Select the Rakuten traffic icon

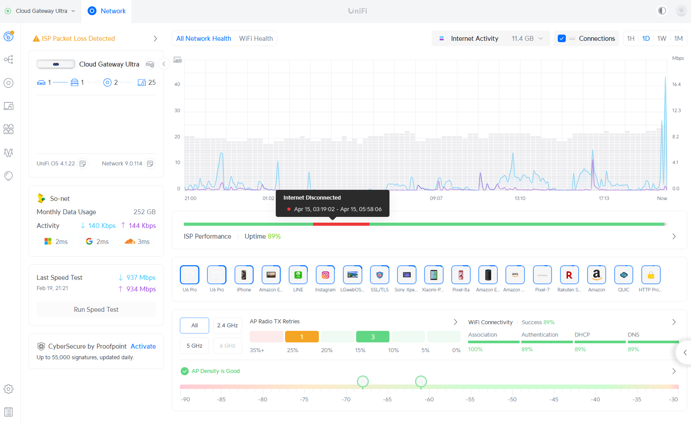[569, 275]
